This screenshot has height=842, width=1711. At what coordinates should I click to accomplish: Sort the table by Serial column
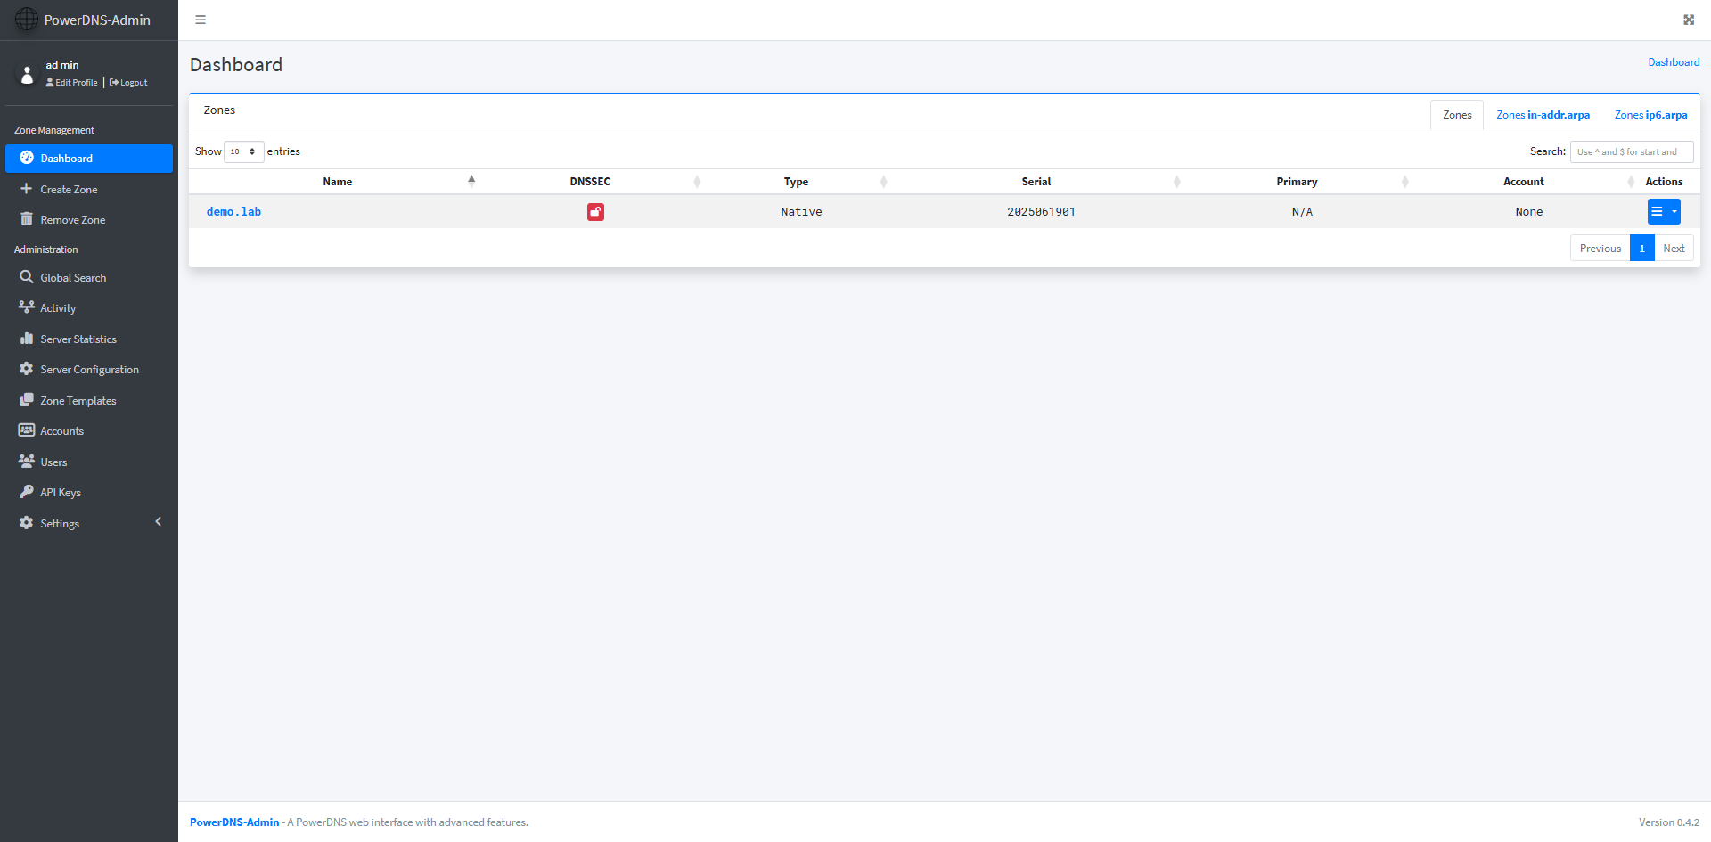1036,182
